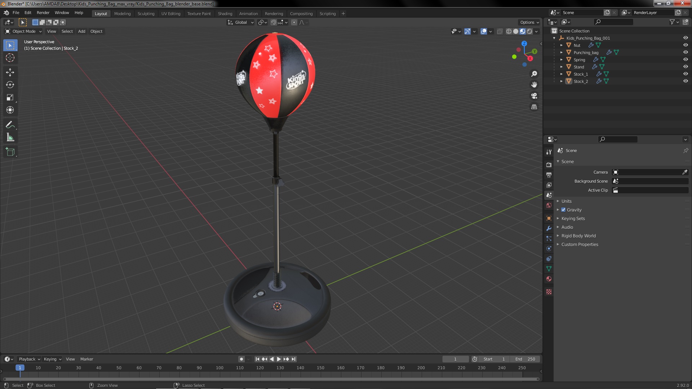This screenshot has width=692, height=389.
Task: Select the Rotate tool
Action: coord(10,85)
